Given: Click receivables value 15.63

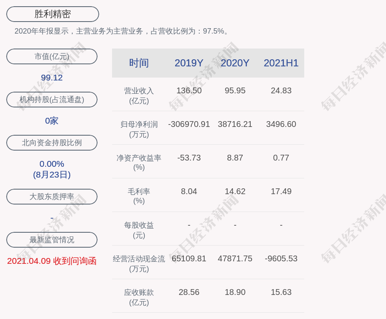Looking at the screenshot, I should coord(281,292).
